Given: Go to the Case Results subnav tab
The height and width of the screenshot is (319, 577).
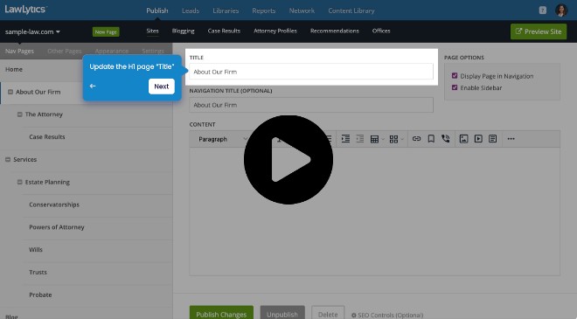Looking at the screenshot, I should pyautogui.click(x=224, y=31).
